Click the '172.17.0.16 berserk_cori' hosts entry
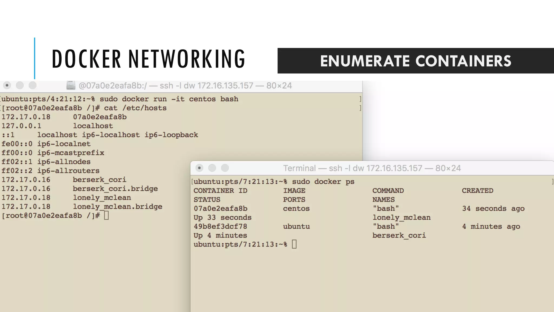 (x=64, y=180)
